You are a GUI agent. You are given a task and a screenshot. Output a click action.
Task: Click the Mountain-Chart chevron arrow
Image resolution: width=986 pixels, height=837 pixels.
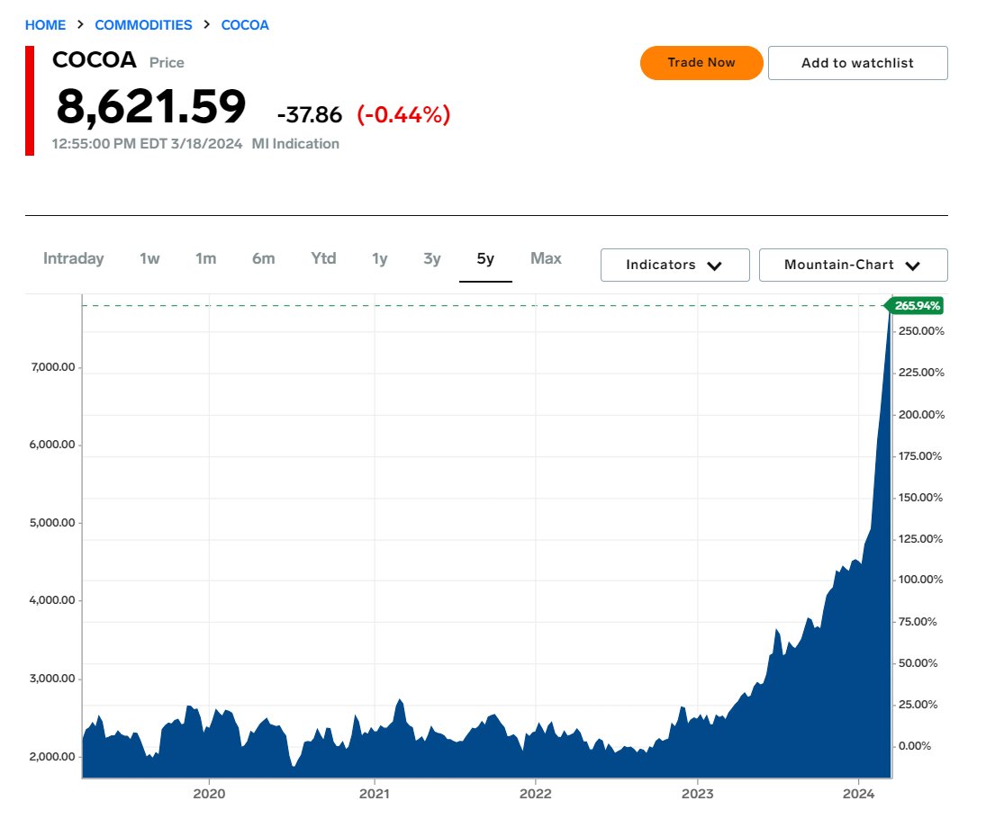pos(913,265)
